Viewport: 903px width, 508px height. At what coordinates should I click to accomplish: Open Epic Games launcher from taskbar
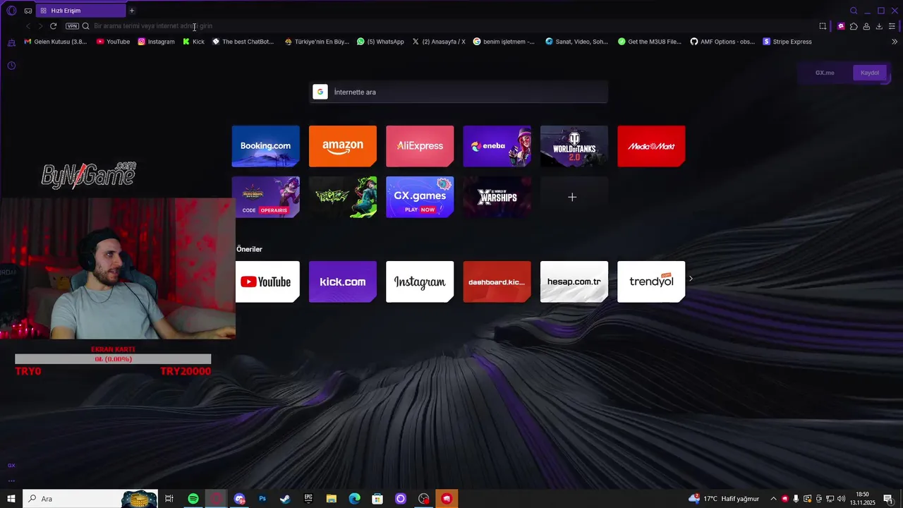coord(308,499)
